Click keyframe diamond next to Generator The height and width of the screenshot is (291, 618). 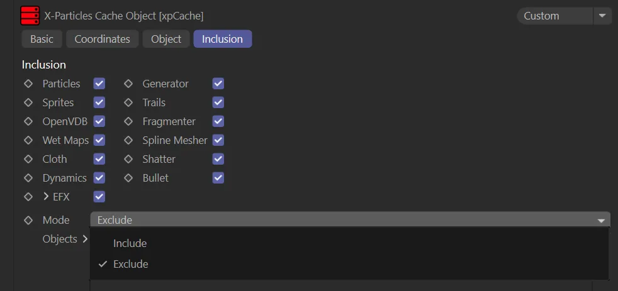coord(128,84)
